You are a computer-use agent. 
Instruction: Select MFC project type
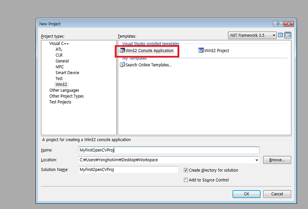tap(59, 67)
